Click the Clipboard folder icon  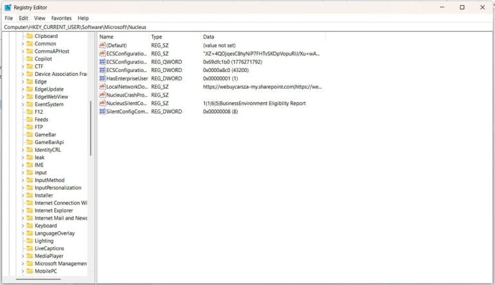(30, 36)
